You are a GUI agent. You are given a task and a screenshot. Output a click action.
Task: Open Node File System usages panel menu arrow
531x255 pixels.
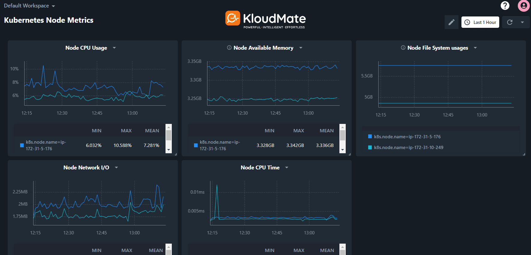click(475, 48)
